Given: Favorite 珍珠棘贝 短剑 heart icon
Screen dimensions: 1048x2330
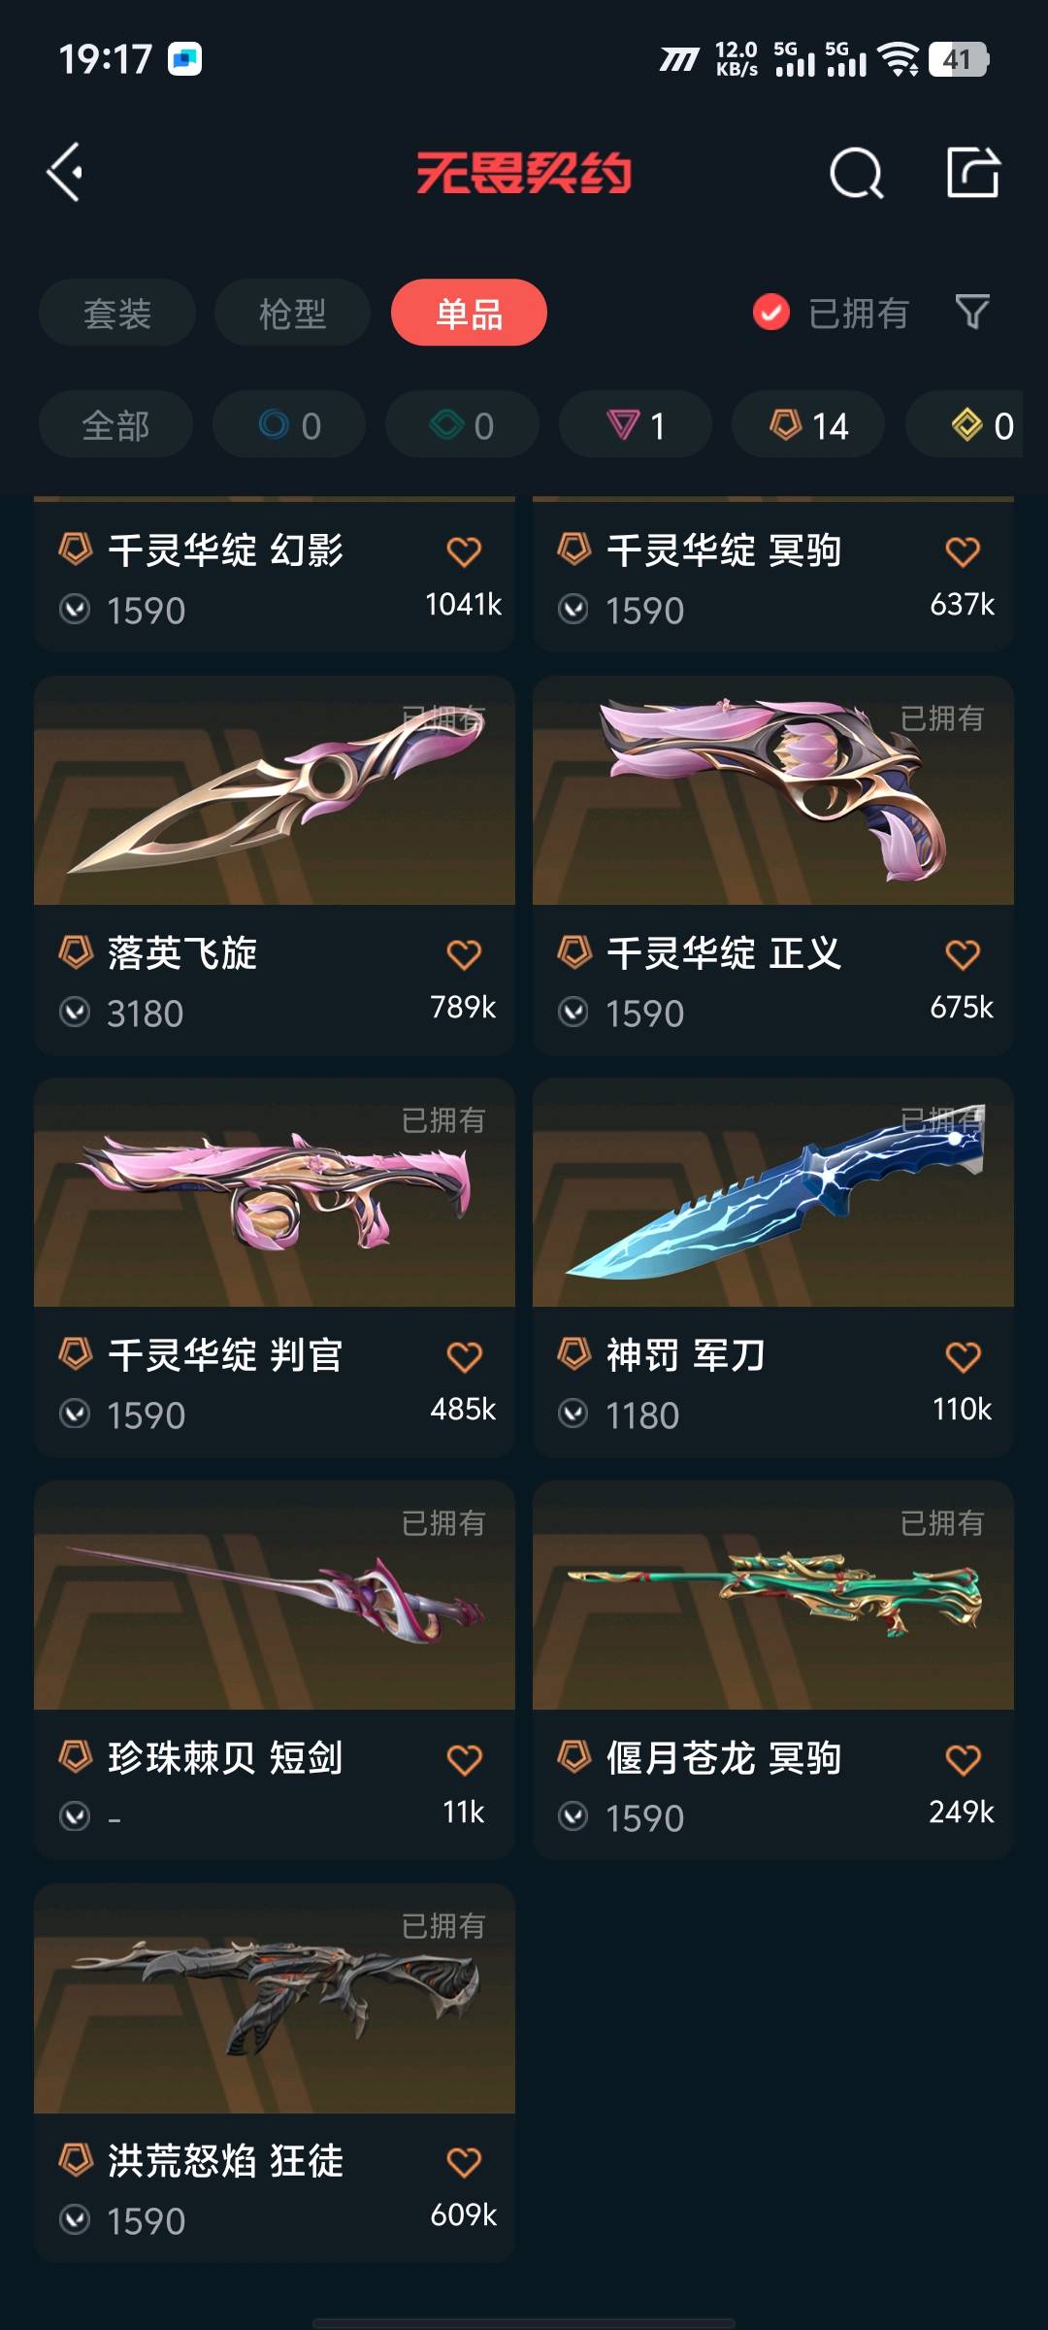Looking at the screenshot, I should pyautogui.click(x=464, y=1759).
